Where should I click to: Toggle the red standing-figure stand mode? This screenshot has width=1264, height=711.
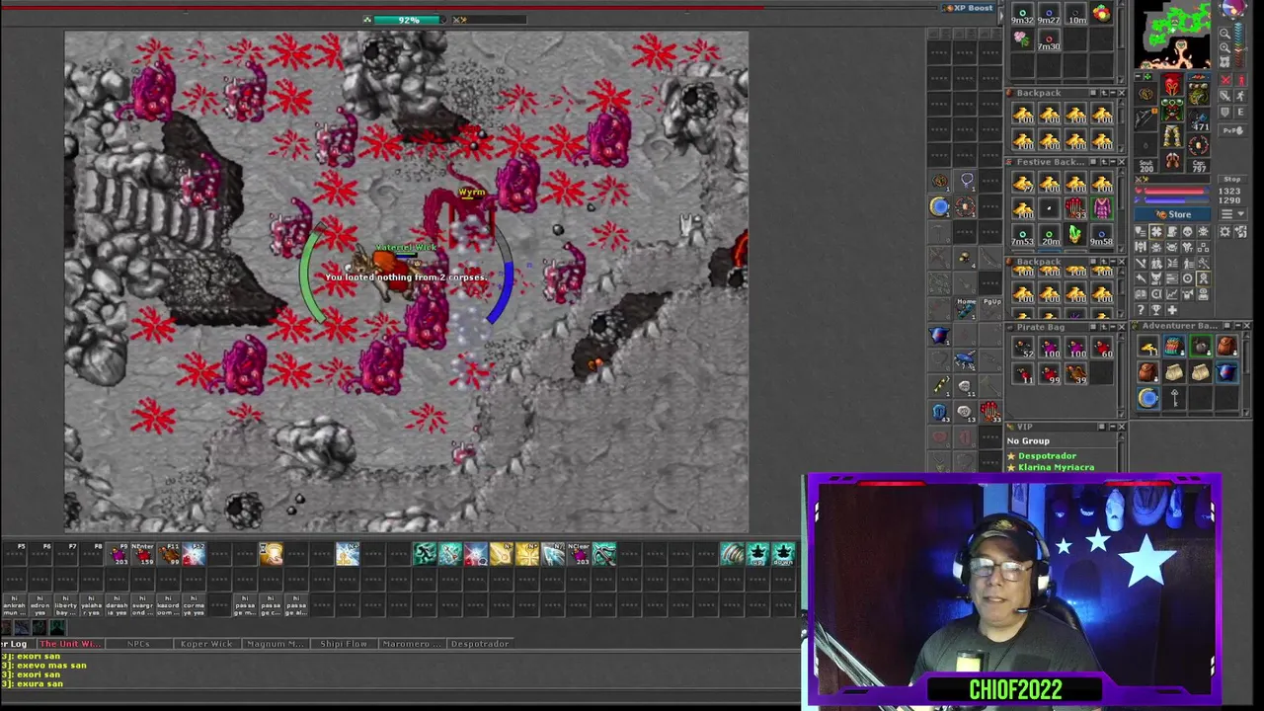click(1241, 81)
